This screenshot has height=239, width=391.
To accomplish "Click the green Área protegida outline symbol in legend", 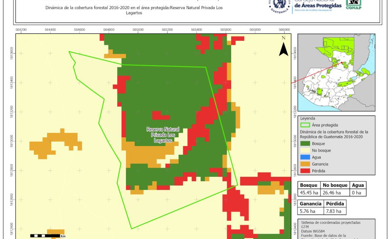I will 305,124.
